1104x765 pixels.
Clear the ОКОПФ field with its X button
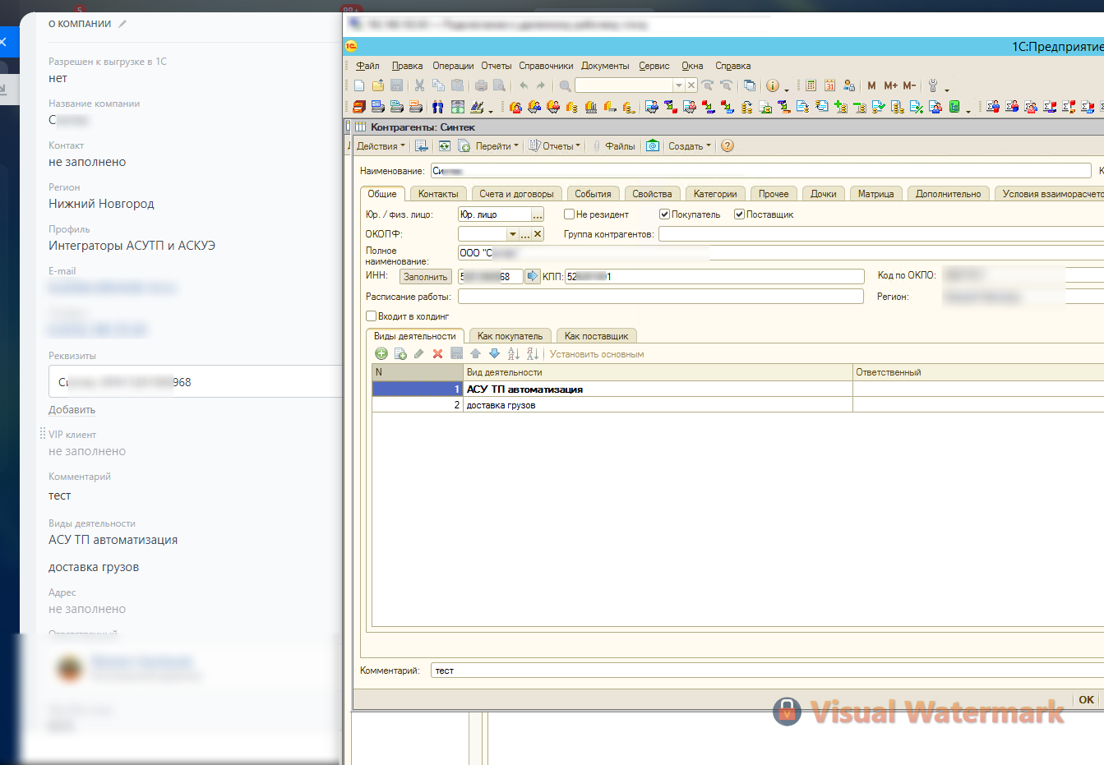pyautogui.click(x=538, y=234)
